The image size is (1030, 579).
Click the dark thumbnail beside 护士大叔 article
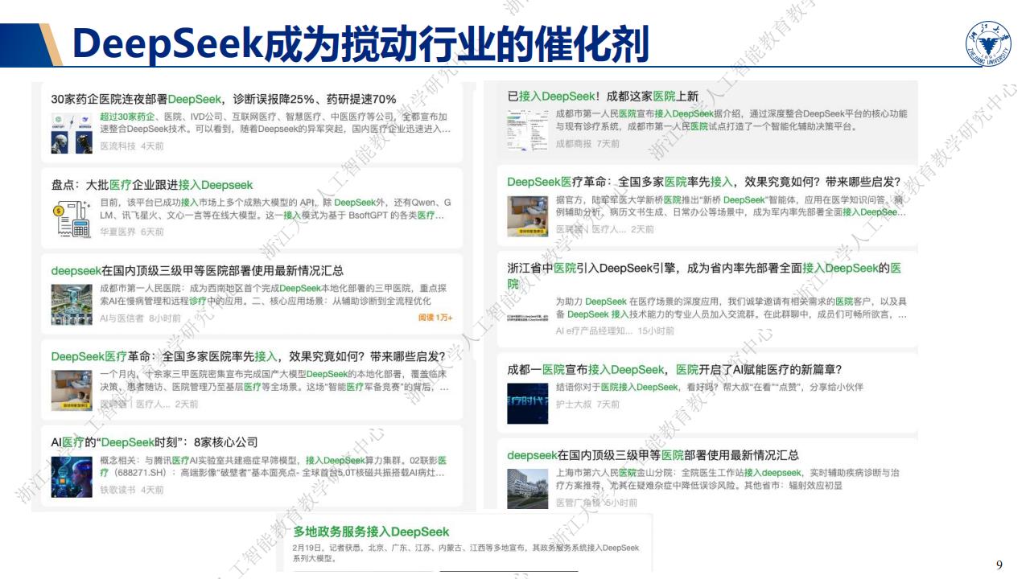[x=527, y=404]
